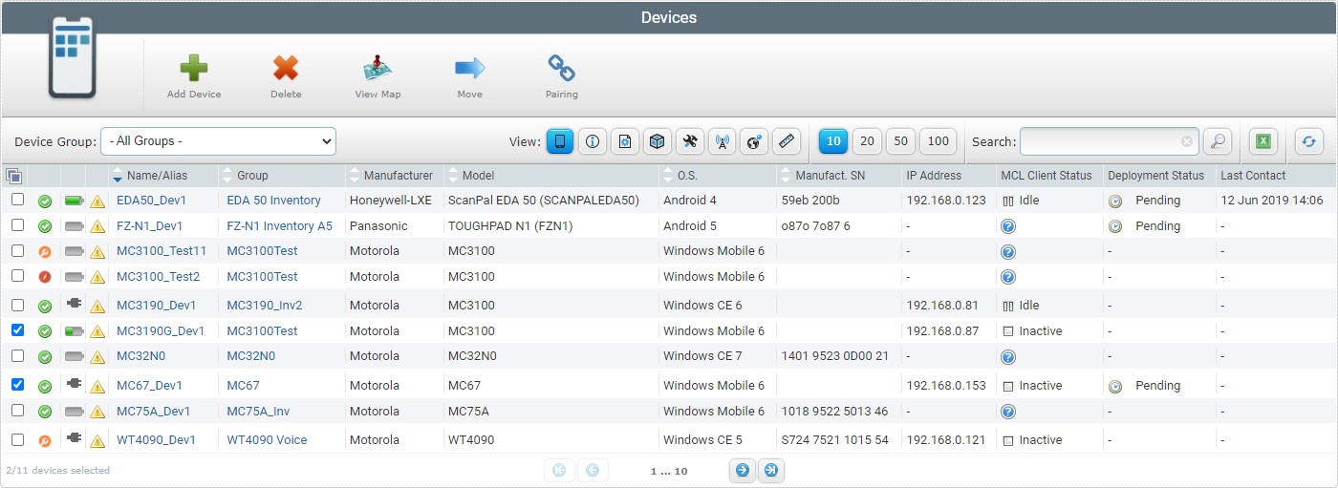Screen dimensions: 1338x488
Task: Click the green status check on FZ-N1_Dev1 row
Action: pyautogui.click(x=45, y=226)
